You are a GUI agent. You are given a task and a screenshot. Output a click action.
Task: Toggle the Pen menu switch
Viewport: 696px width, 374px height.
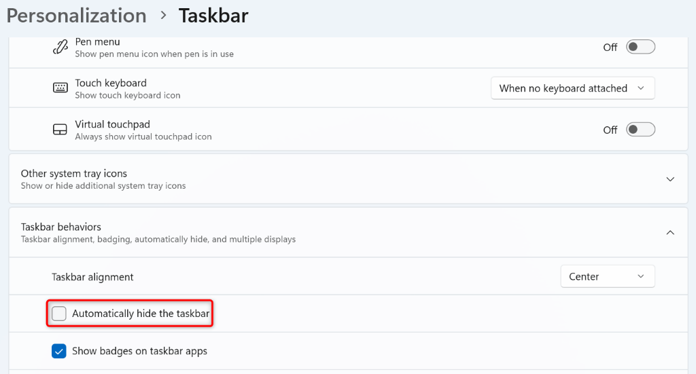[x=640, y=47]
